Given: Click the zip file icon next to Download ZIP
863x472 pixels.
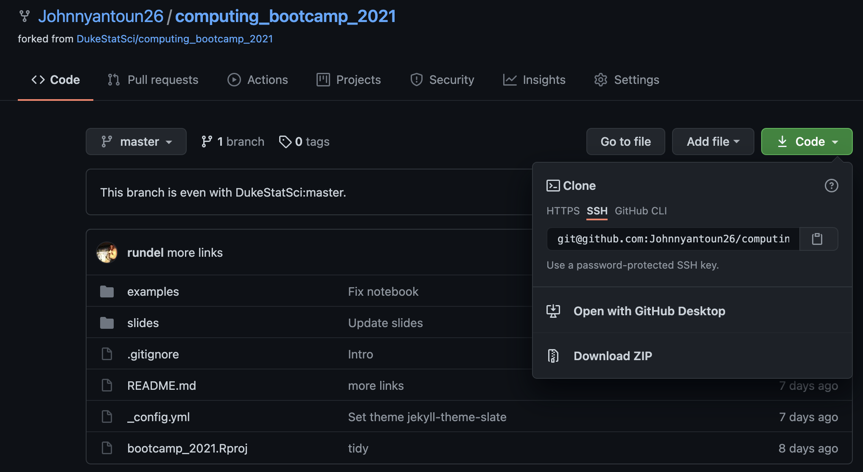Looking at the screenshot, I should point(553,356).
